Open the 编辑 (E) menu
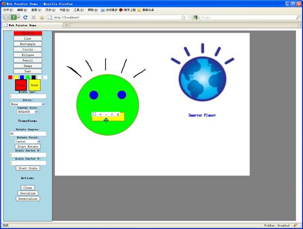The height and width of the screenshot is (229, 303). point(22,10)
